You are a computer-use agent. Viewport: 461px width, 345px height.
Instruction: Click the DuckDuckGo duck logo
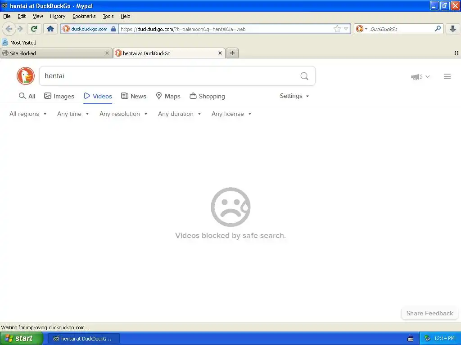(26, 76)
